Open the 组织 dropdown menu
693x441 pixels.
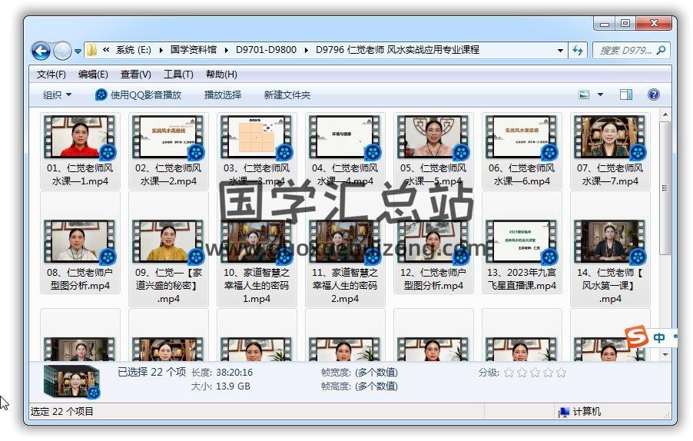point(57,94)
